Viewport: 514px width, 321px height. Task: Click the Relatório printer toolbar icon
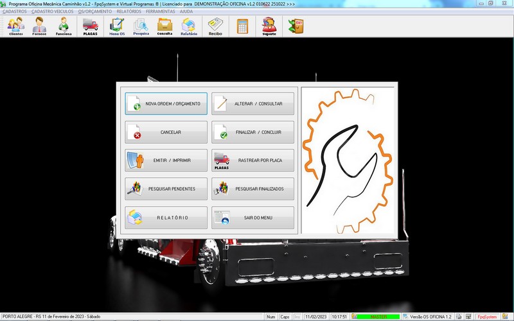pos(189,26)
